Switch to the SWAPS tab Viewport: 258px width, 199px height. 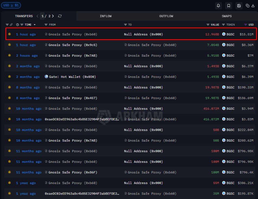click(x=227, y=16)
